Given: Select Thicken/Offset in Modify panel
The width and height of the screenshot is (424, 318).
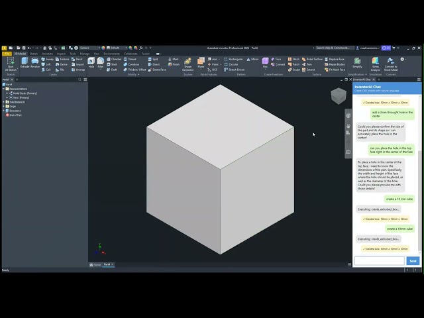Looking at the screenshot, I should (134, 70).
